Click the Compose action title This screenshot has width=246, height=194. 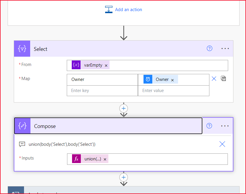[x=45, y=126]
